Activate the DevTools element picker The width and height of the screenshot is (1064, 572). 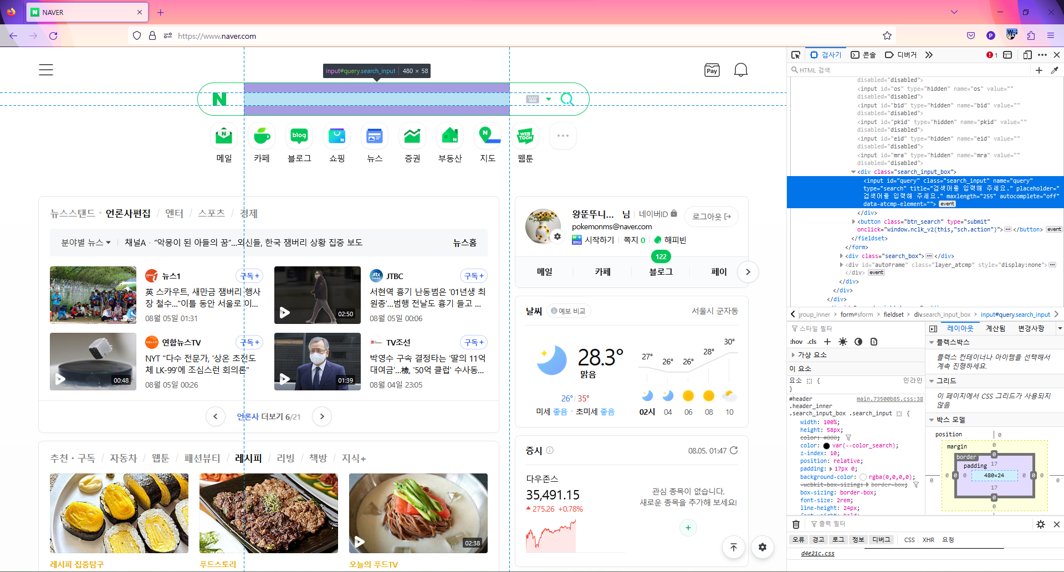796,55
